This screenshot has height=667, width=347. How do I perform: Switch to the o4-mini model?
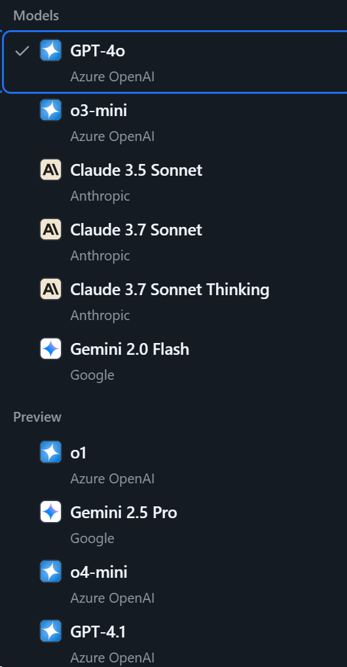click(175, 584)
